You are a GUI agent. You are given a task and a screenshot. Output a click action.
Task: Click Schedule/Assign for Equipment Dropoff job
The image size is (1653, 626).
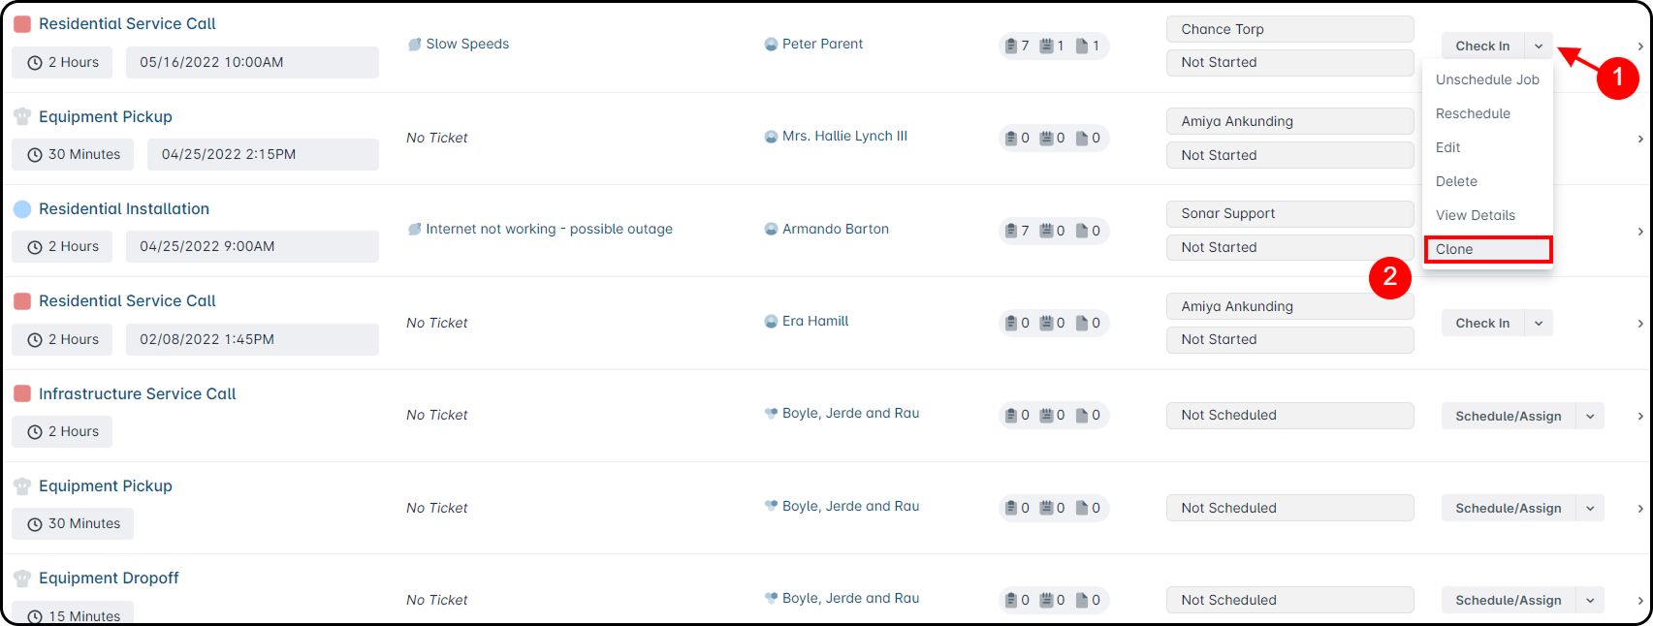pyautogui.click(x=1508, y=601)
